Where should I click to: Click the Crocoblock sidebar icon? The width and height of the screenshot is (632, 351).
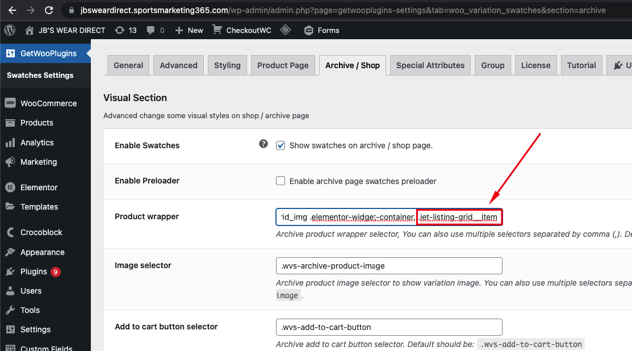tap(10, 232)
